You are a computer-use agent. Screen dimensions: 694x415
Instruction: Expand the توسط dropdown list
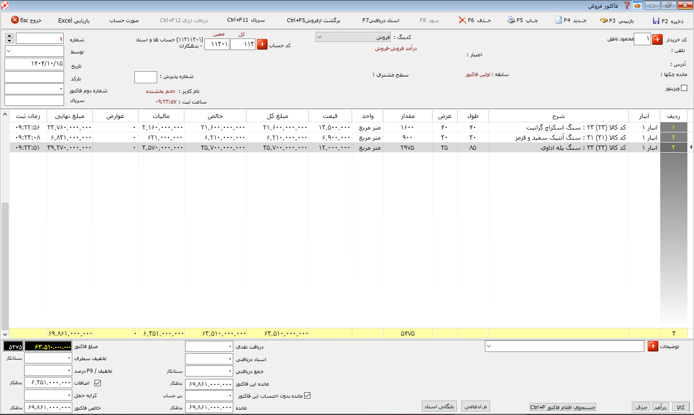[x=10, y=51]
